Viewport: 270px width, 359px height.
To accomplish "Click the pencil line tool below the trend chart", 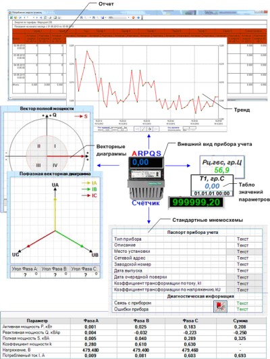I will tap(143, 129).
